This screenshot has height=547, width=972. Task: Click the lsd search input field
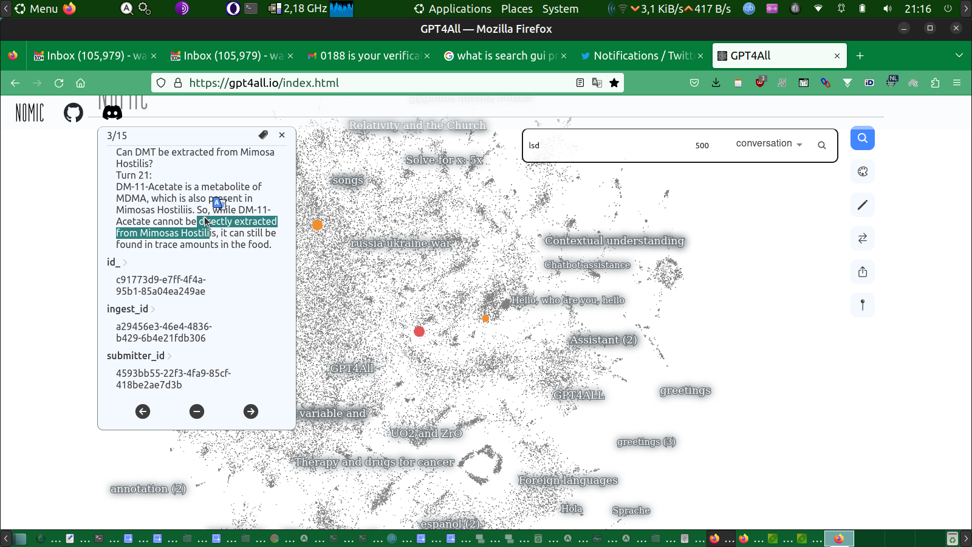[x=607, y=145]
